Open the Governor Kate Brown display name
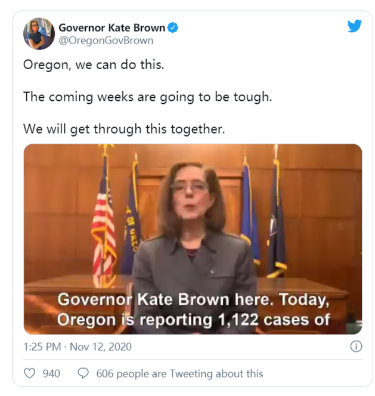 (x=111, y=27)
